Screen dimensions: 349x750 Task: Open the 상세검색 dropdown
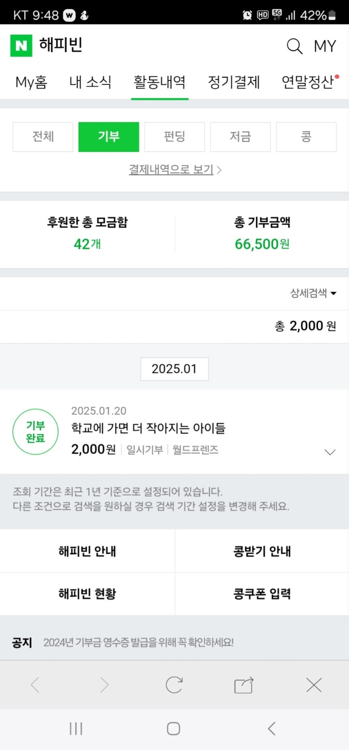click(313, 293)
